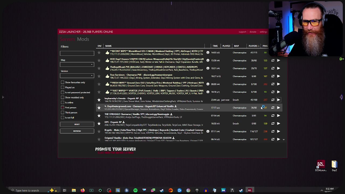Sort servers by NAME column header
The height and width of the screenshot is (194, 345).
click(108, 46)
